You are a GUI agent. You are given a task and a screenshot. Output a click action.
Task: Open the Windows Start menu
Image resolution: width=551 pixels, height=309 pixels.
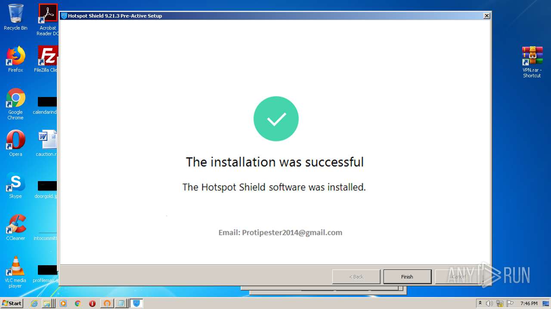coord(12,303)
